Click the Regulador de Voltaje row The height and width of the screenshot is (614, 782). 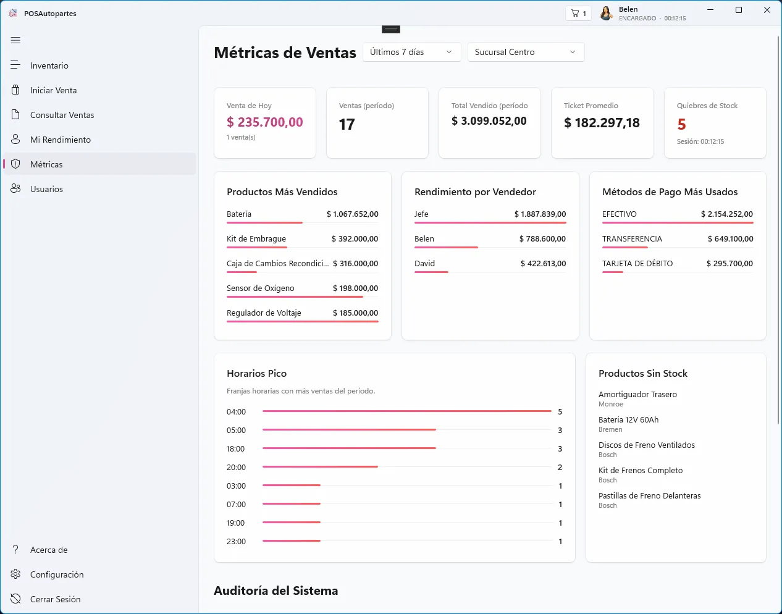click(303, 314)
